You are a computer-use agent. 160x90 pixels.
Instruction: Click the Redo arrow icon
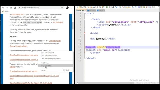point(109,7)
